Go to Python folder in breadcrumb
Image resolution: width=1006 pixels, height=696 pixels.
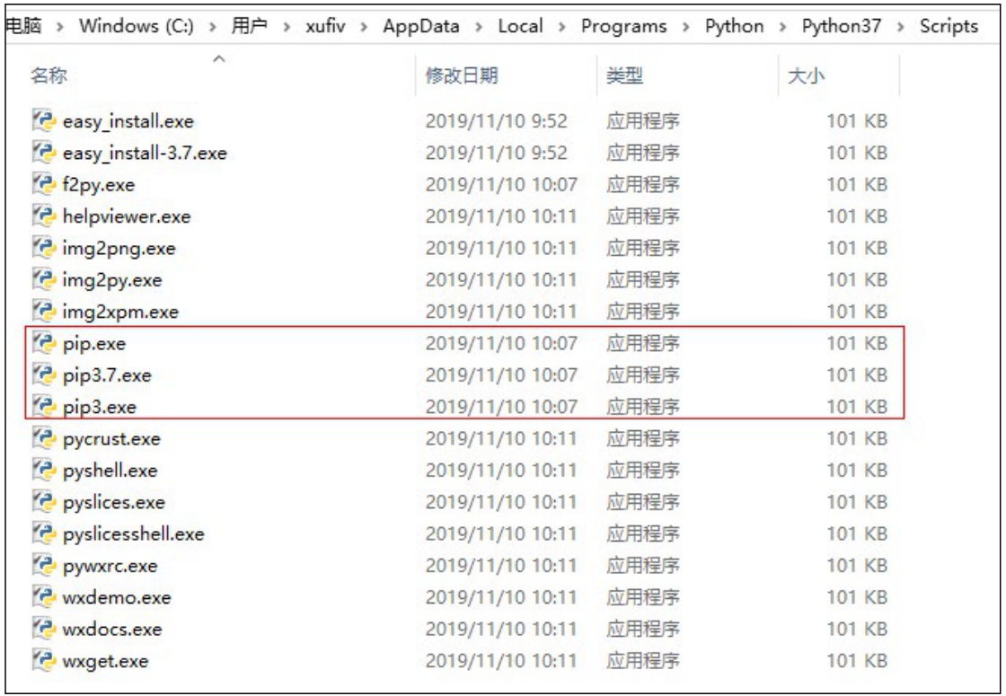(735, 26)
